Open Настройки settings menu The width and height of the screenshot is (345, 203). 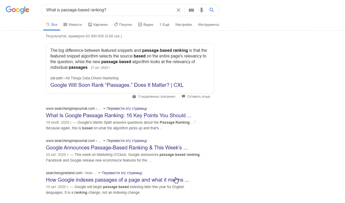[x=184, y=25]
